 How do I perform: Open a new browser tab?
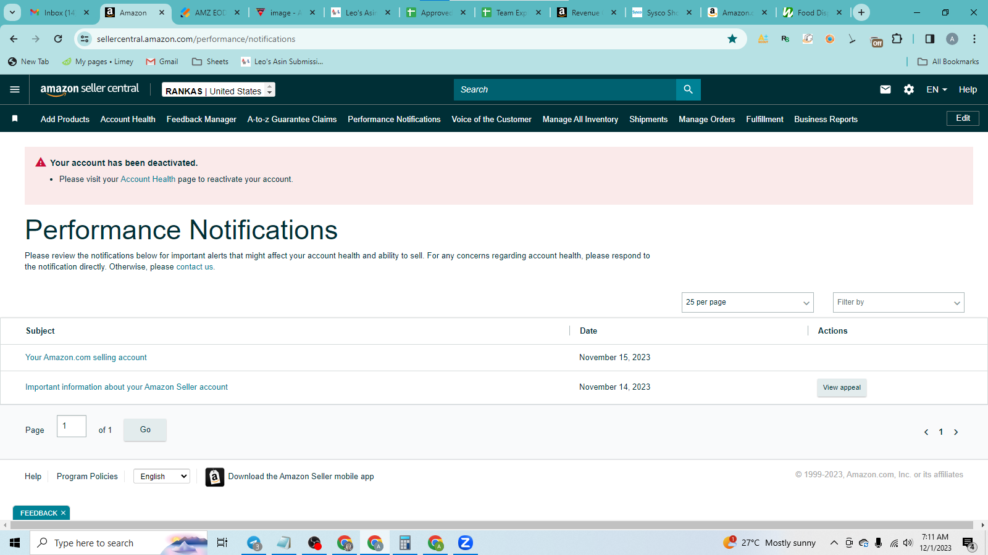pyautogui.click(x=861, y=12)
